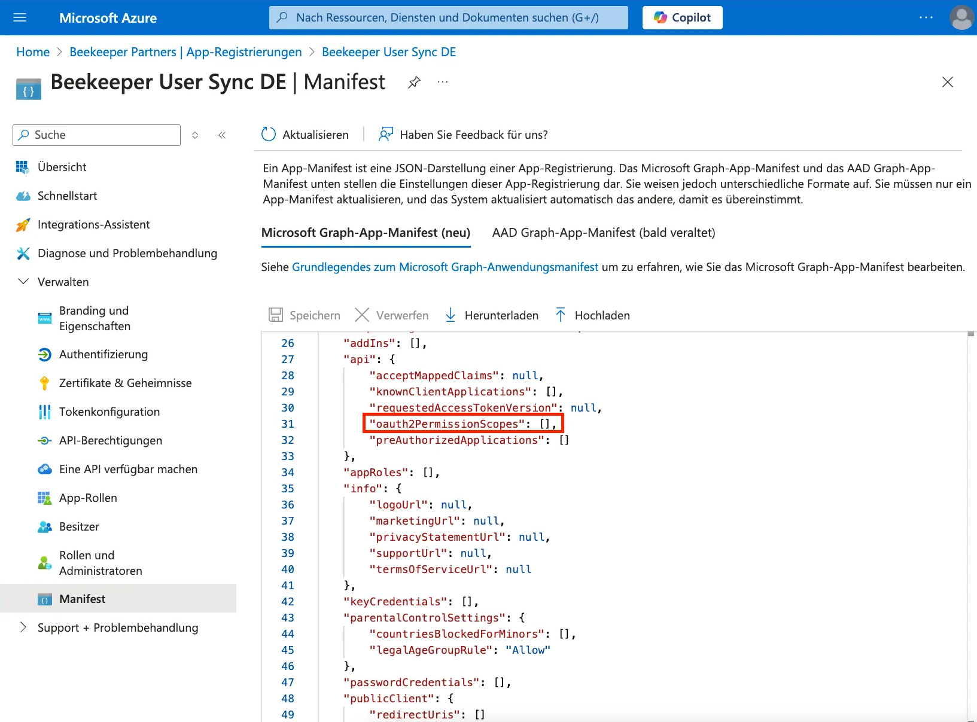977x722 pixels.
Task: Select the Manifest sidebar item
Action: pos(118,599)
